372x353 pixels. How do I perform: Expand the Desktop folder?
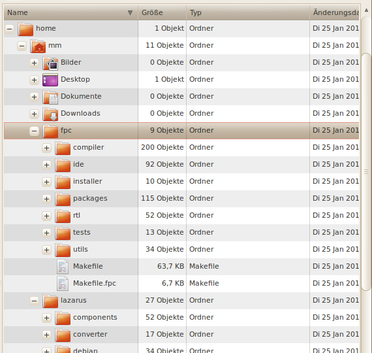(x=34, y=80)
